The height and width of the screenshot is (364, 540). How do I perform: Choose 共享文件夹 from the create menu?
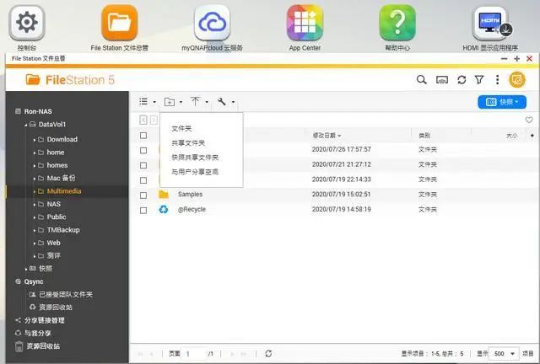pos(188,143)
